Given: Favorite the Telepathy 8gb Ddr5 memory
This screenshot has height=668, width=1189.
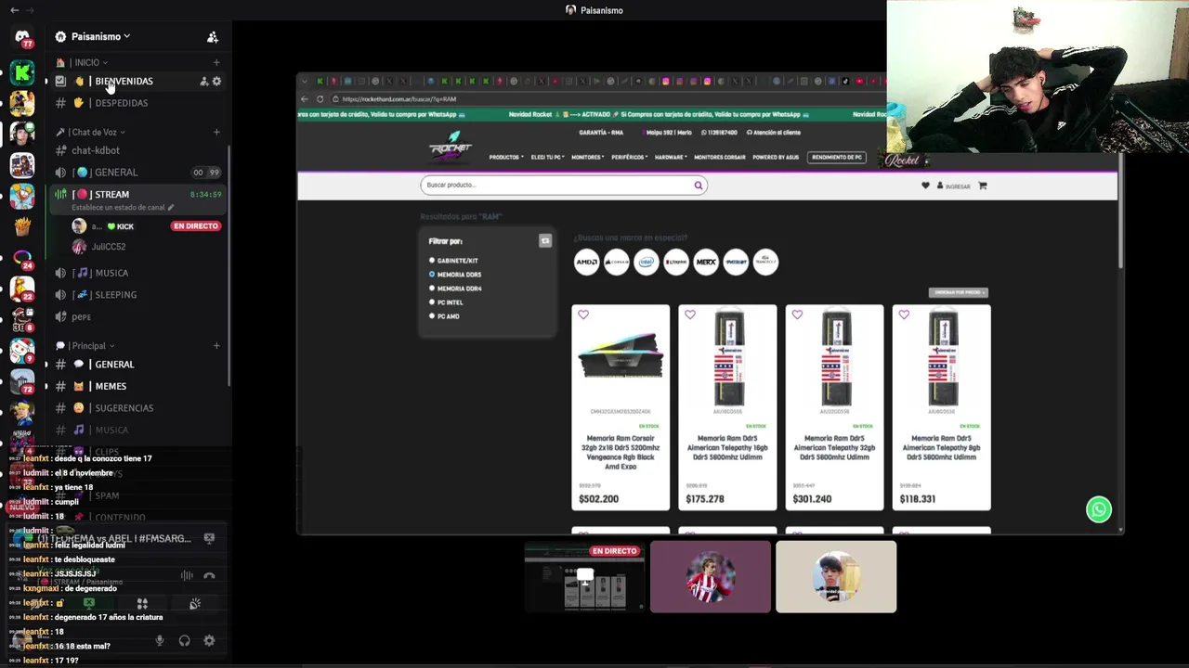Looking at the screenshot, I should coord(904,315).
